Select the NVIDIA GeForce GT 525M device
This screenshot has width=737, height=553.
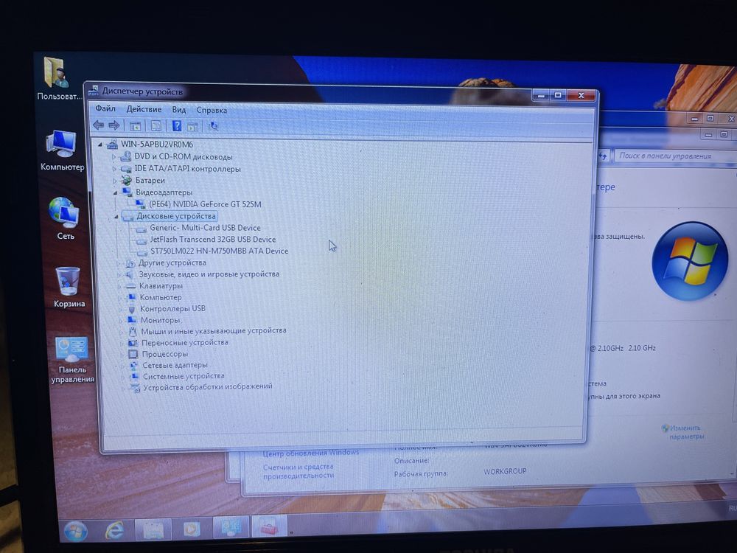click(x=205, y=204)
